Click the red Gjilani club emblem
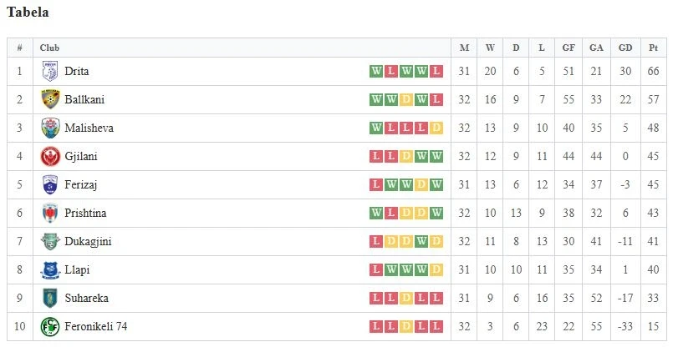 50,156
